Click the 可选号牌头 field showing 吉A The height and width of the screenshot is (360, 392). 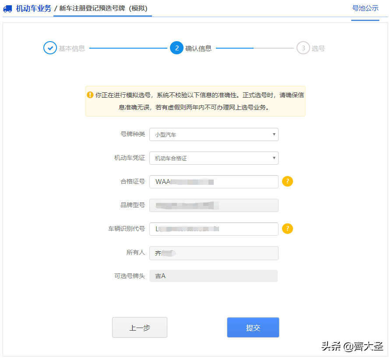tap(214, 276)
